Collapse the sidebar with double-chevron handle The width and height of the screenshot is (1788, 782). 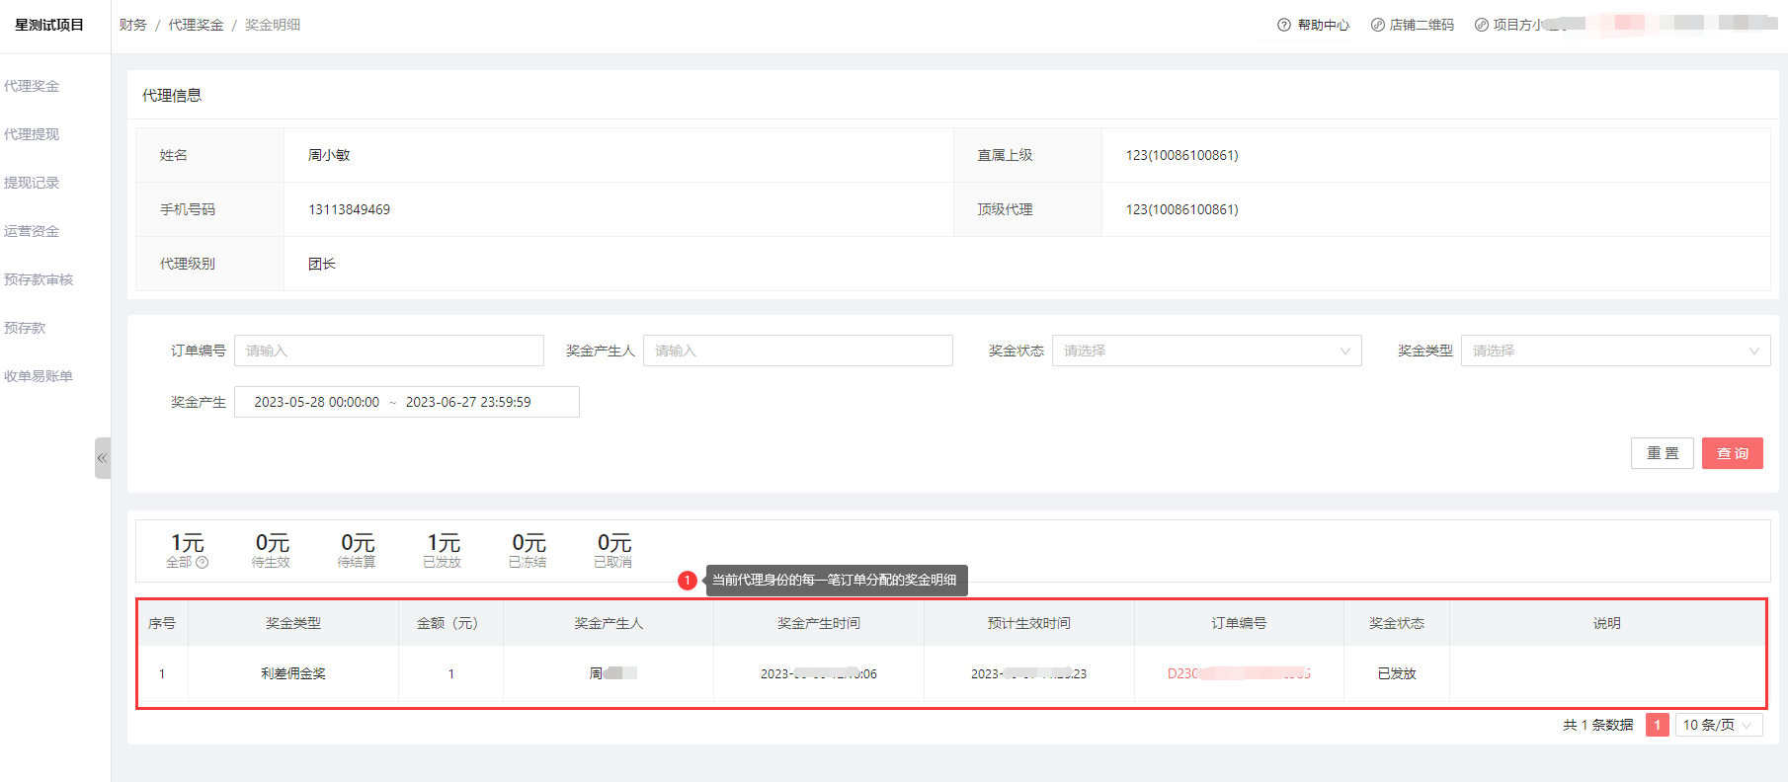pyautogui.click(x=102, y=458)
